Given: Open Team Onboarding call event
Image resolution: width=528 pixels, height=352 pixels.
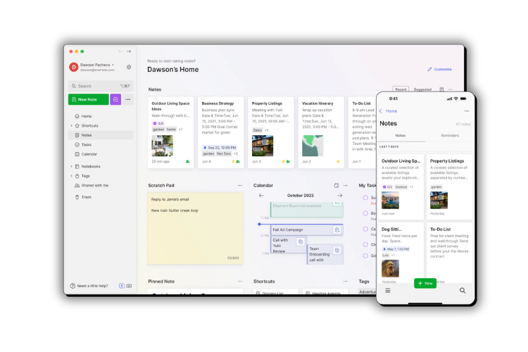Looking at the screenshot, I should tap(325, 254).
